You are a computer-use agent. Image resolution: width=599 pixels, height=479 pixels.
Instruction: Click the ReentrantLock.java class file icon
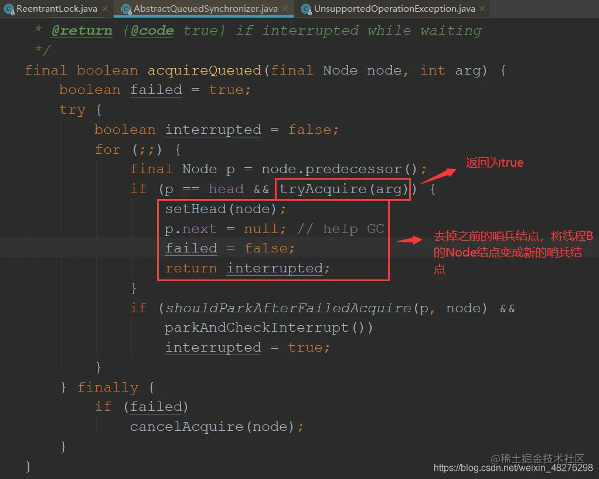(8, 9)
